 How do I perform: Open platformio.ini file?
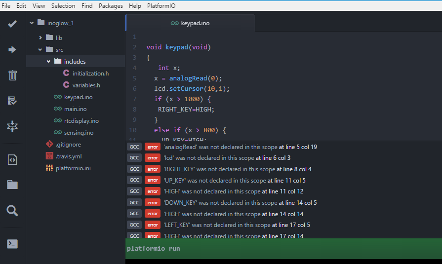73,168
